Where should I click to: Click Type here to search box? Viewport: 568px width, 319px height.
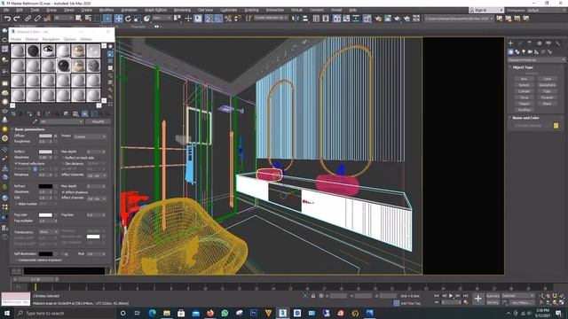(x=65, y=313)
